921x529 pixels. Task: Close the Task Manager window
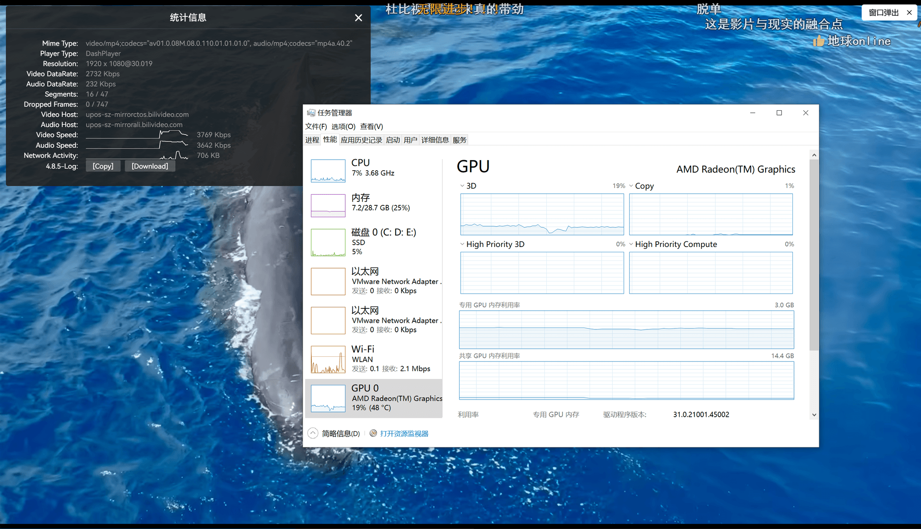click(x=806, y=113)
